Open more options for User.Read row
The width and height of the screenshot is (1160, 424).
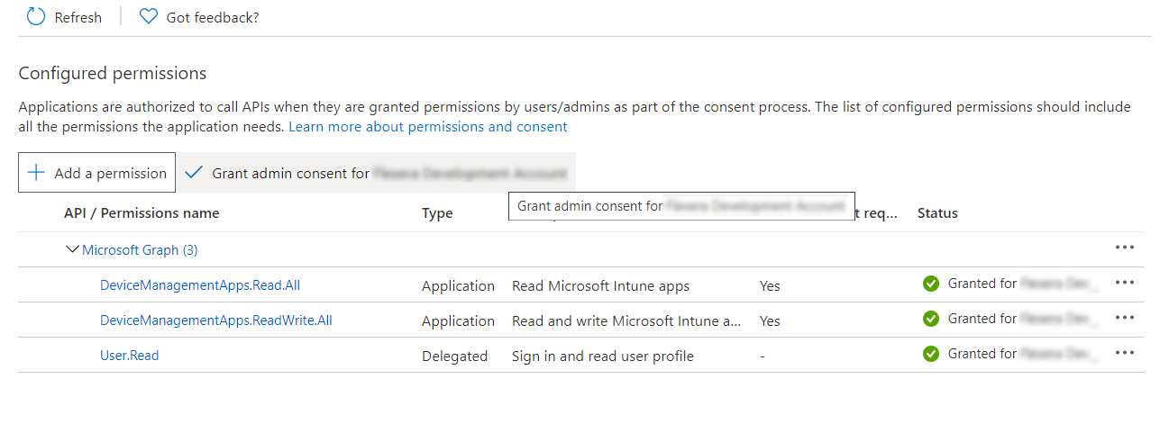pos(1124,352)
